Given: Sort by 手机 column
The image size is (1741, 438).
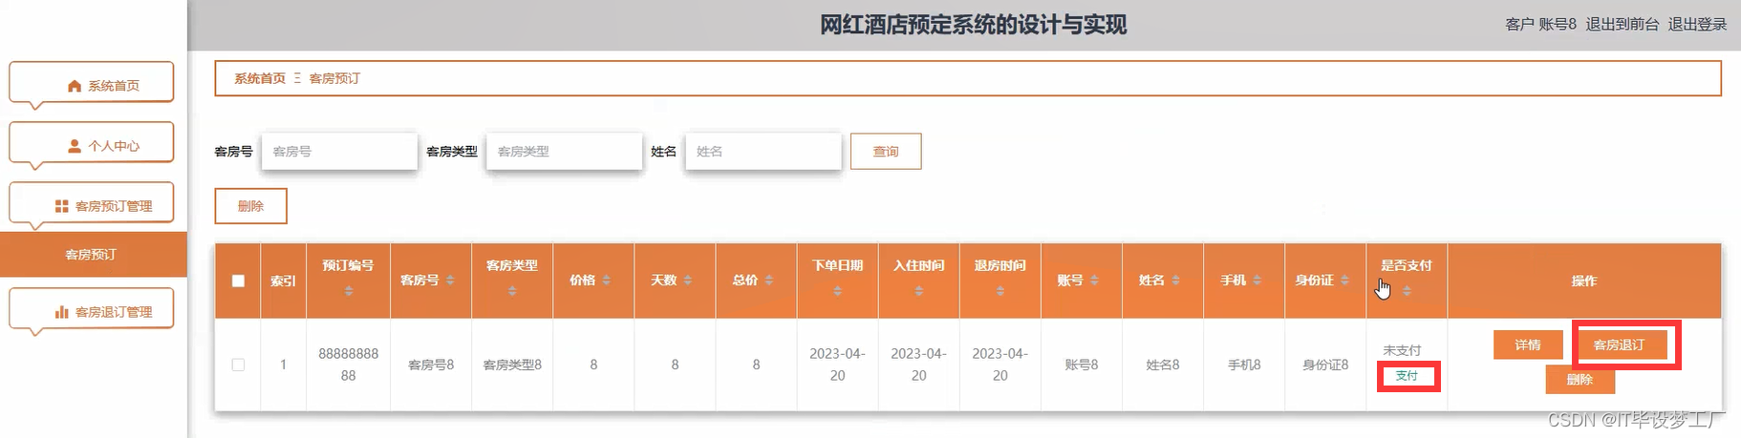Looking at the screenshot, I should [1257, 281].
